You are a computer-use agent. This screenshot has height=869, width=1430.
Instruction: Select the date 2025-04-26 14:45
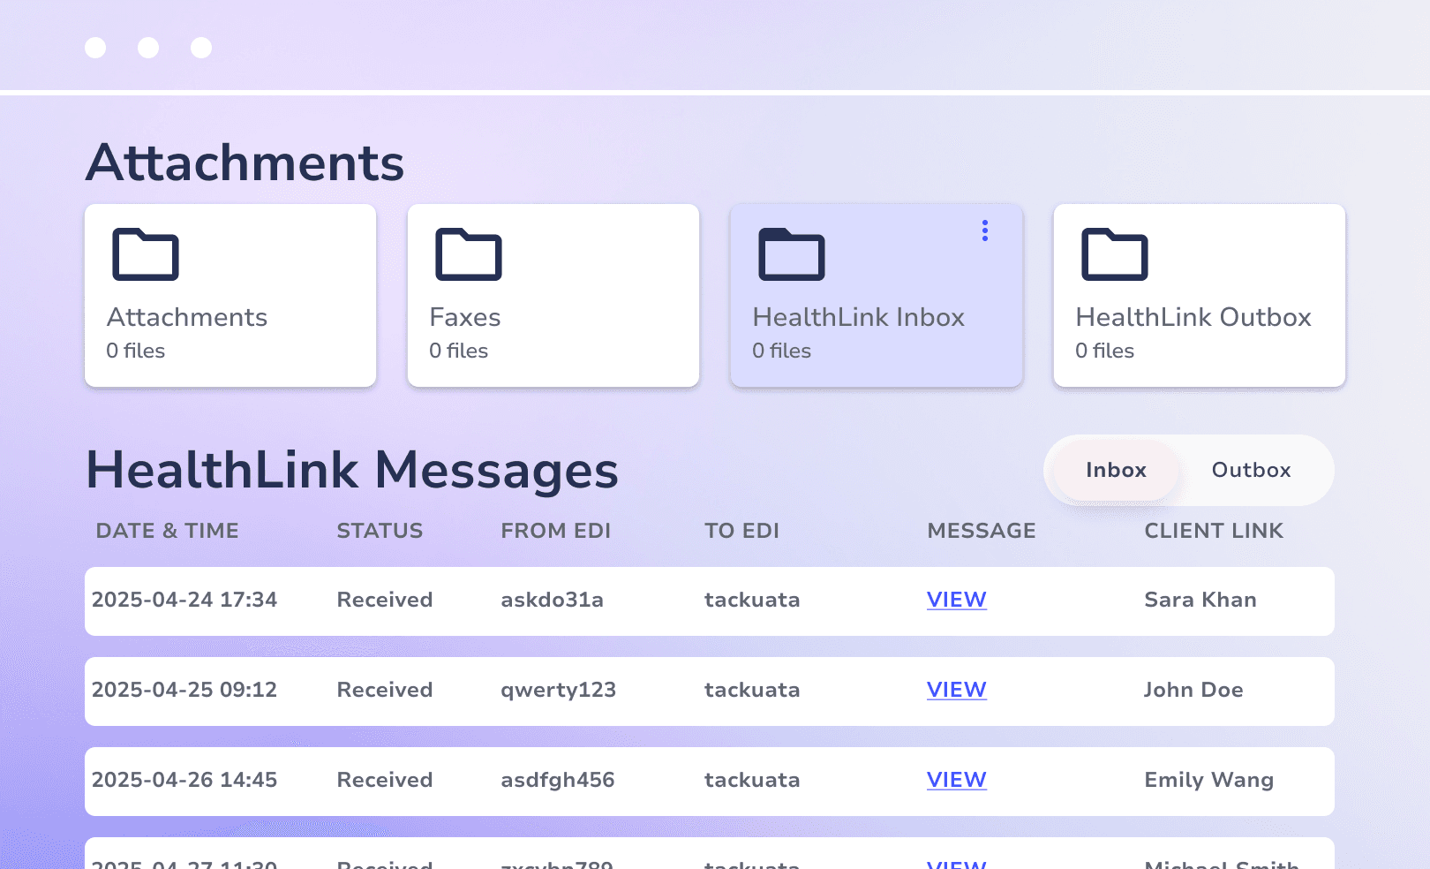[184, 780]
